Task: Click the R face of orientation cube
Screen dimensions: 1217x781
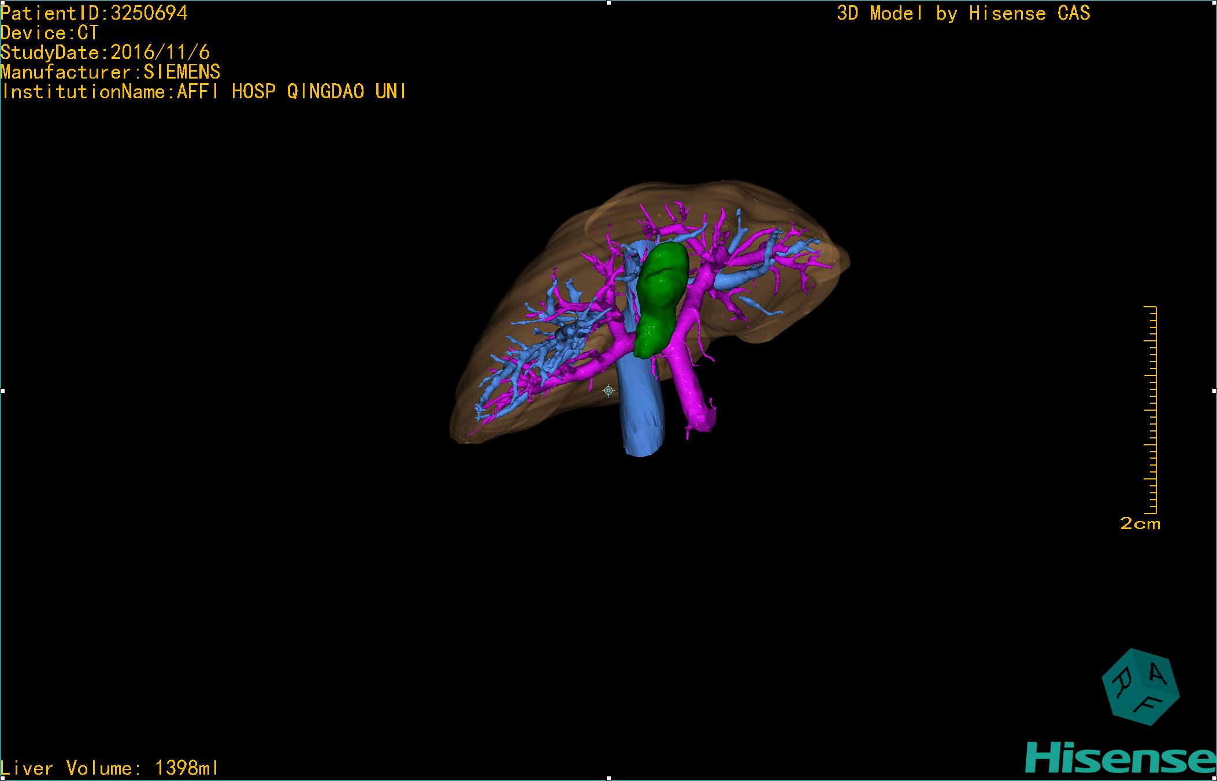Action: click(1120, 682)
